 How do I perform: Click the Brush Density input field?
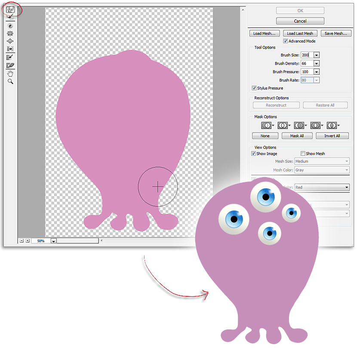tap(307, 63)
